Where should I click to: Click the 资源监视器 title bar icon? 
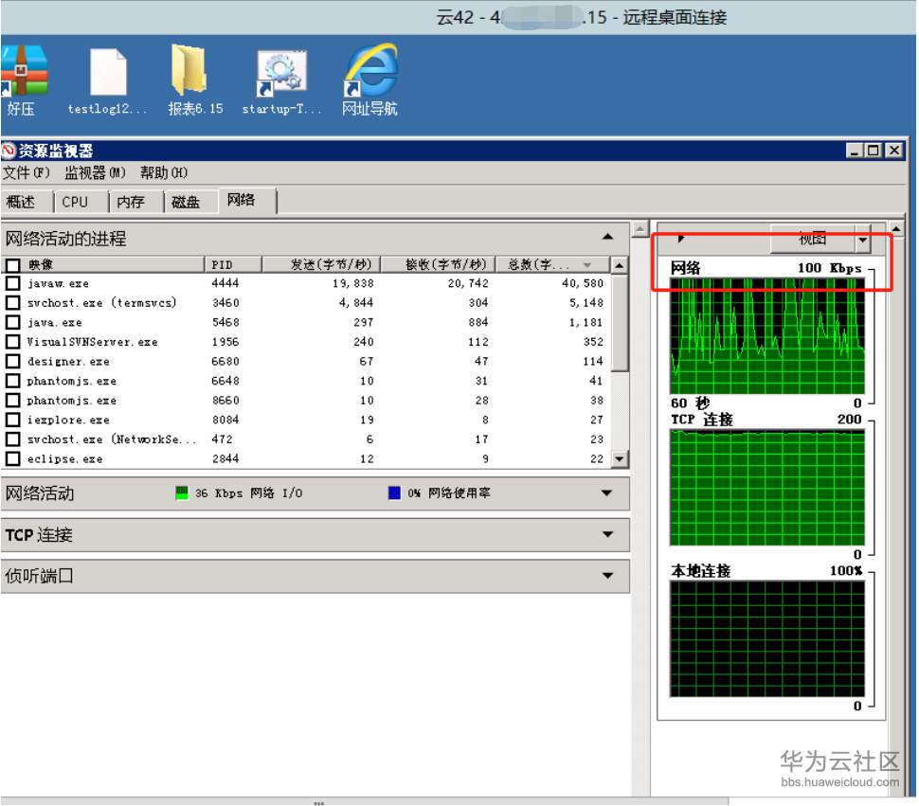pyautogui.click(x=9, y=151)
